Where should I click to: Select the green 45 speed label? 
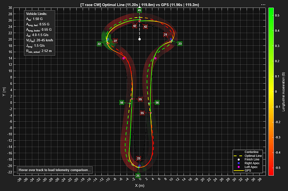[139, 10]
